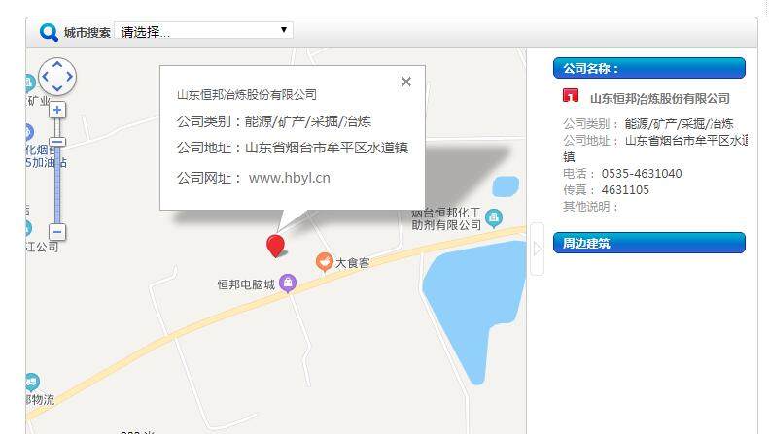Pan the map right with the arrow

tap(70, 77)
